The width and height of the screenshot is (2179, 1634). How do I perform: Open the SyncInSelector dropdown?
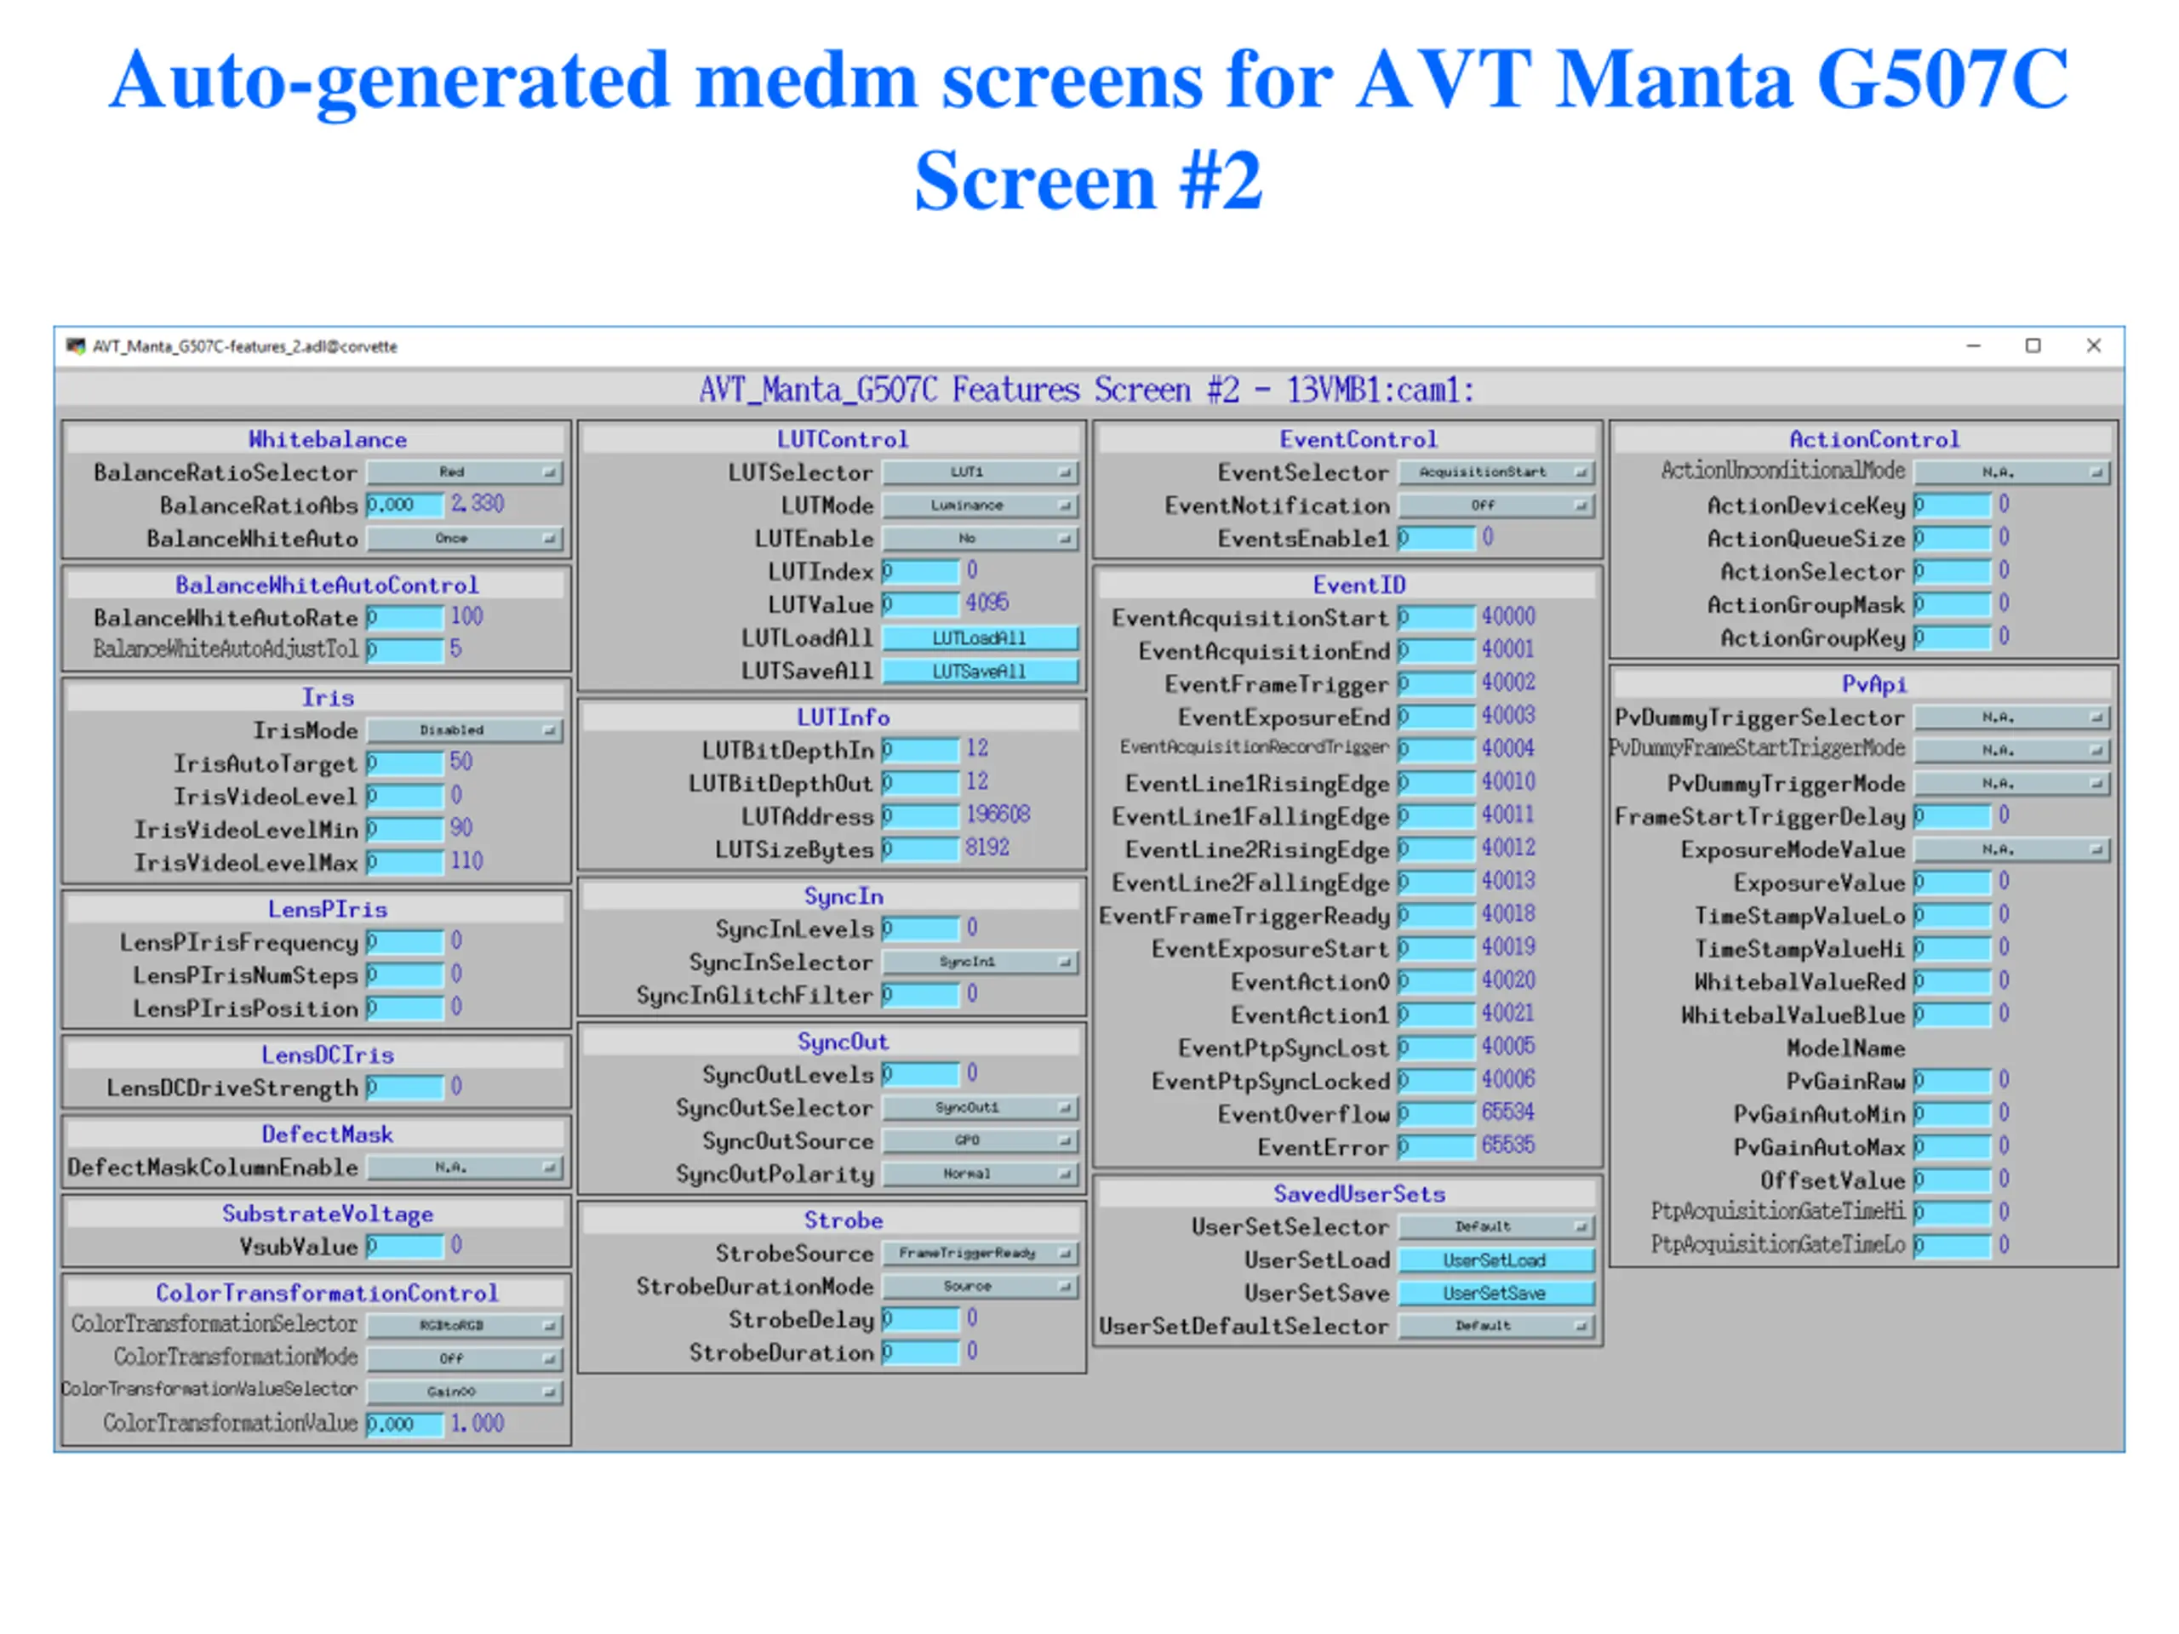[x=981, y=963]
